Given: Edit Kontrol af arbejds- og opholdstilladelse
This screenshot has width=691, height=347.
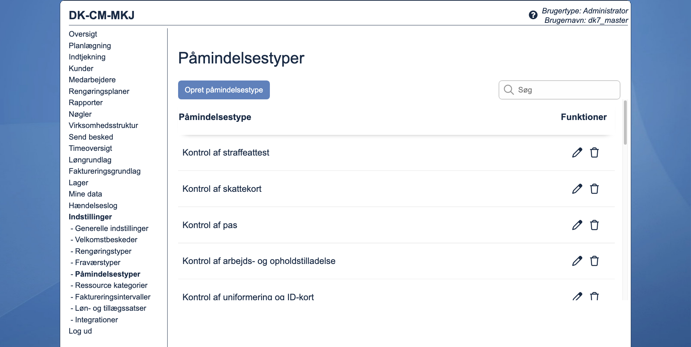Looking at the screenshot, I should pos(577,261).
